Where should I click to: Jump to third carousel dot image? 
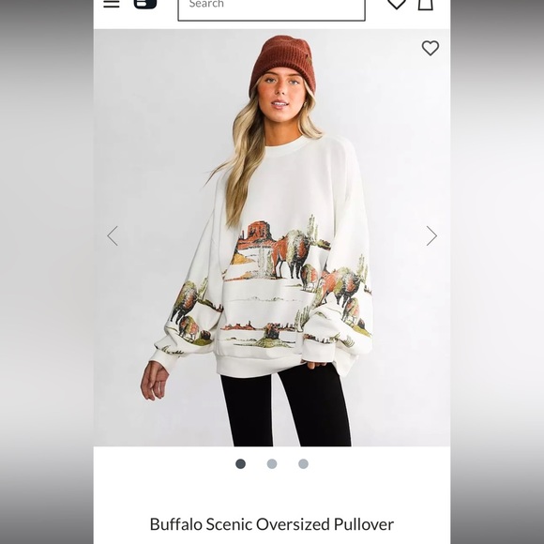click(x=303, y=464)
